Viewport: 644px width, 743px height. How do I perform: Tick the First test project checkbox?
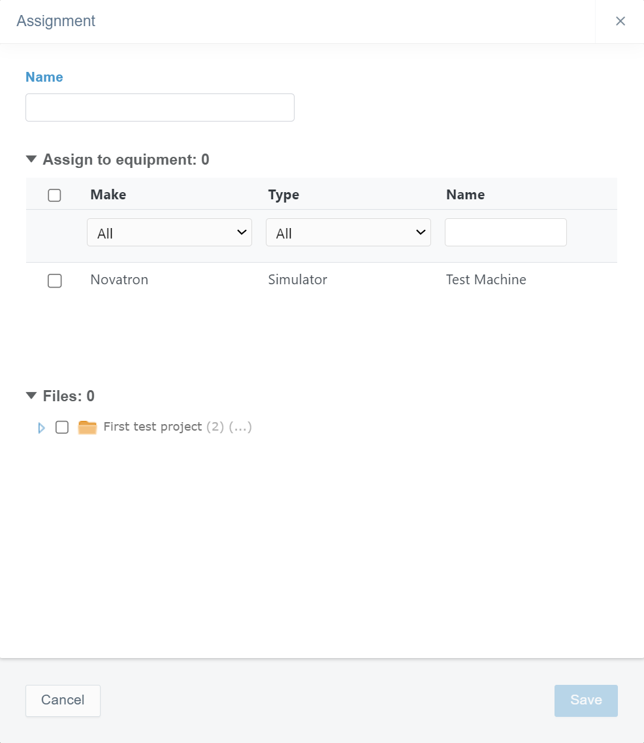pos(62,427)
